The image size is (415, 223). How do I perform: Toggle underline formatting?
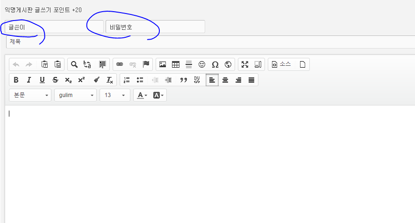[x=42, y=80]
